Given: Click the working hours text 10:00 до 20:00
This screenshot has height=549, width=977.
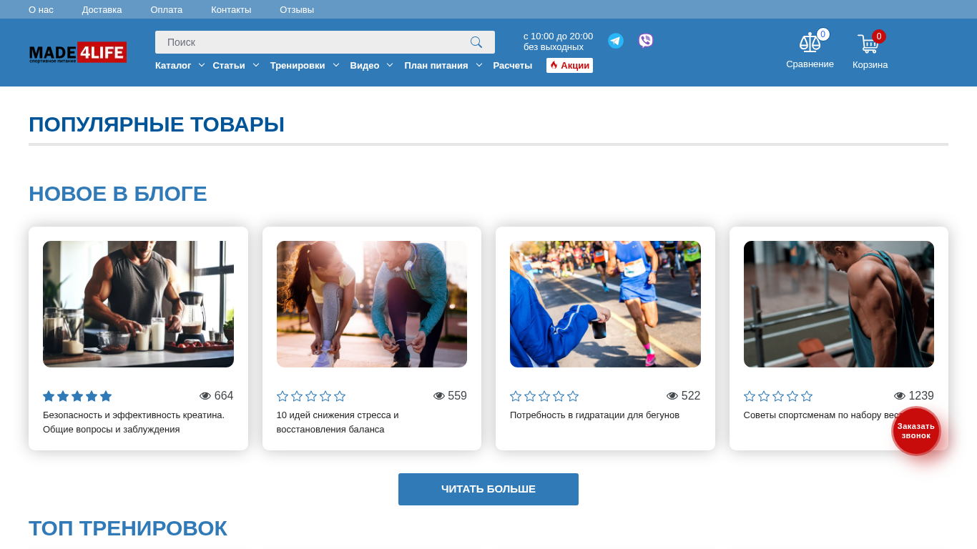Looking at the screenshot, I should [558, 36].
